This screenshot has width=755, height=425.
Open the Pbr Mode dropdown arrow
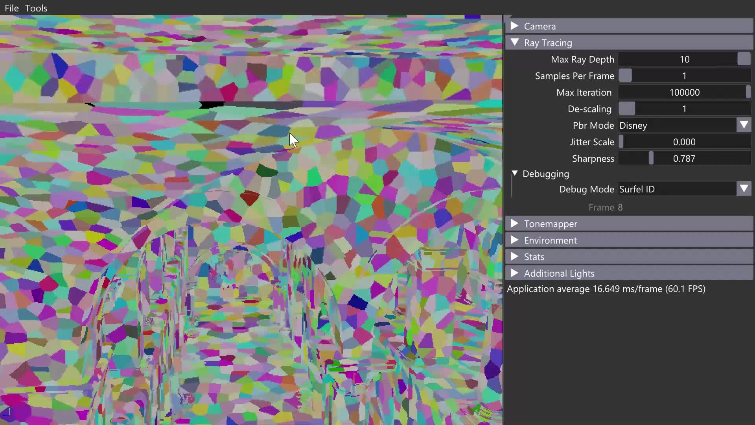click(x=744, y=125)
